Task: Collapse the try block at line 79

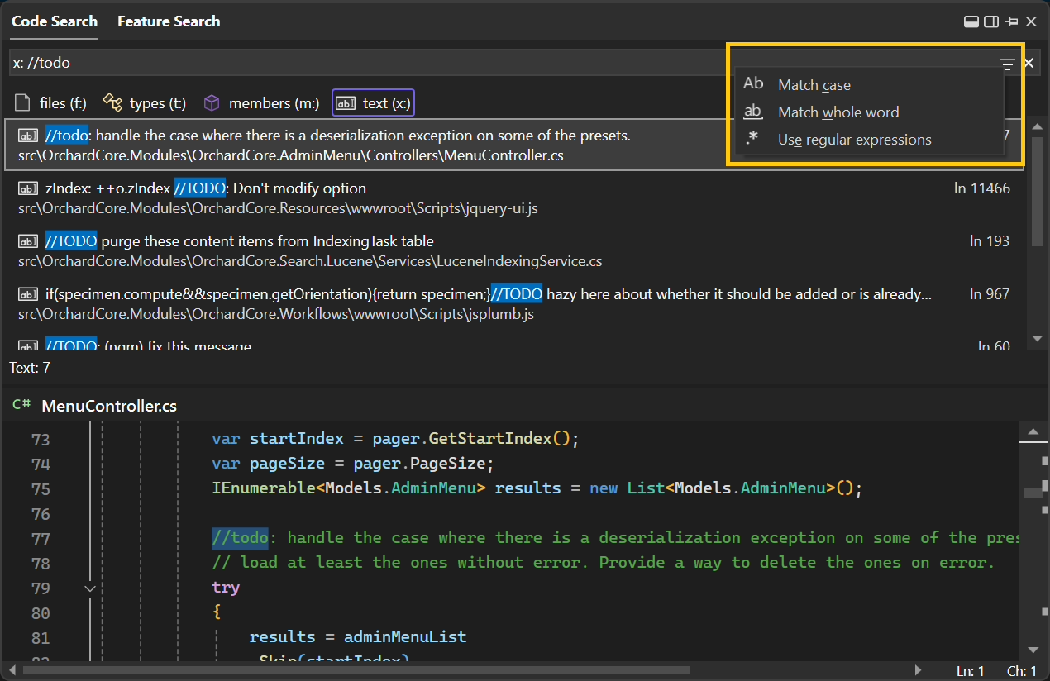Action: coord(90,588)
